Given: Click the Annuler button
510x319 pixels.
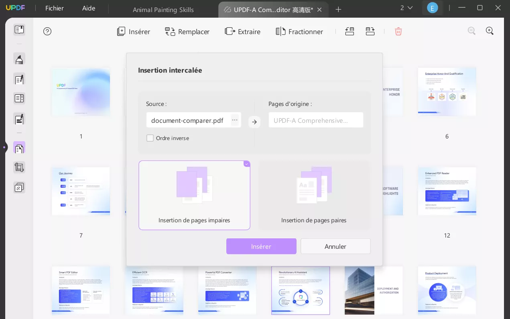Looking at the screenshot, I should pyautogui.click(x=335, y=246).
